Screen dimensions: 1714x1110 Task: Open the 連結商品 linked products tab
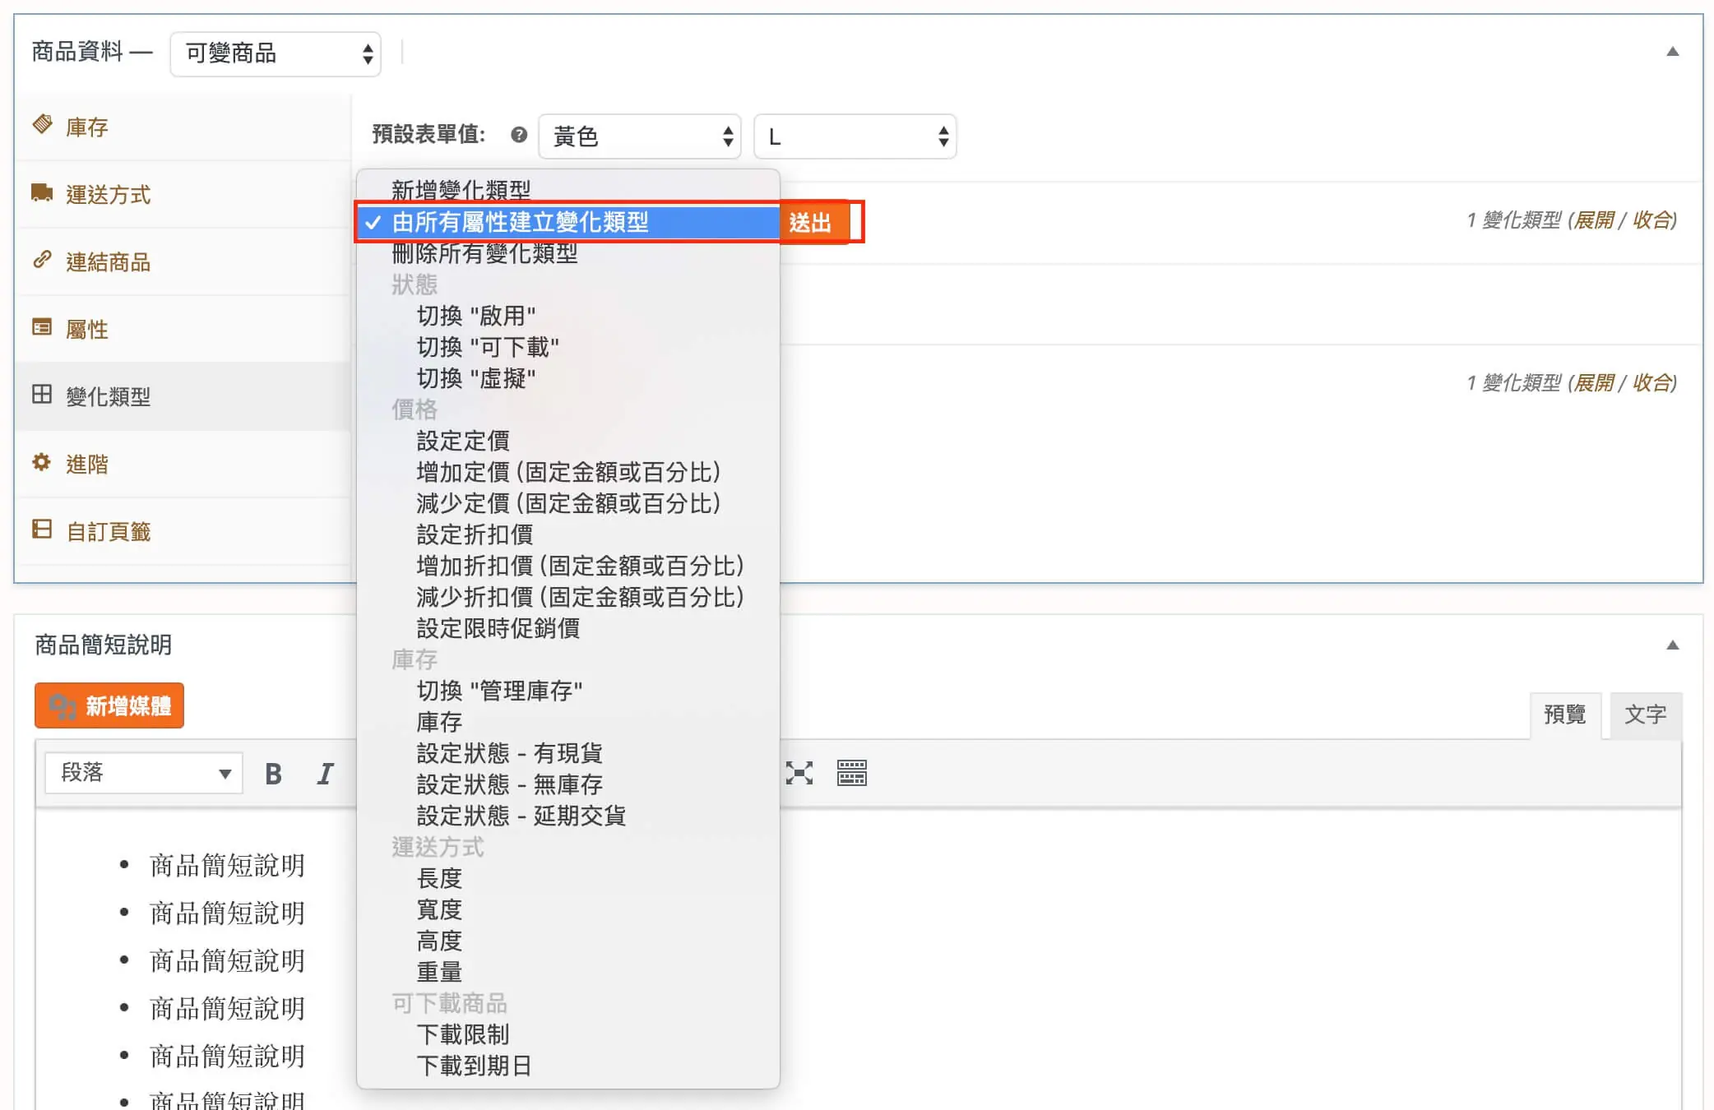click(x=183, y=261)
